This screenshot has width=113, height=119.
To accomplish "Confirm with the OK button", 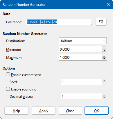I will (96, 111).
